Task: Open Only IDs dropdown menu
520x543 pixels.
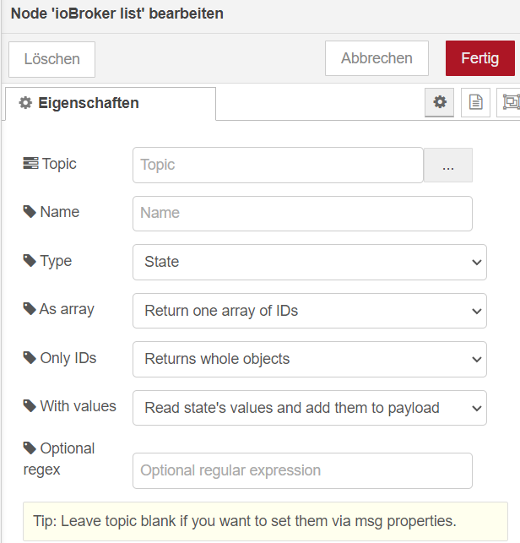Action: [310, 359]
